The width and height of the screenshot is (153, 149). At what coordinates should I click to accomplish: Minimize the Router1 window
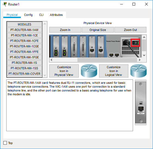point(122,4)
